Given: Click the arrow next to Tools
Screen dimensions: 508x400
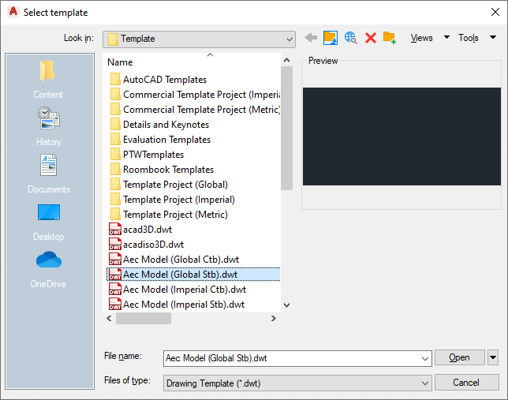Looking at the screenshot, I should [493, 37].
